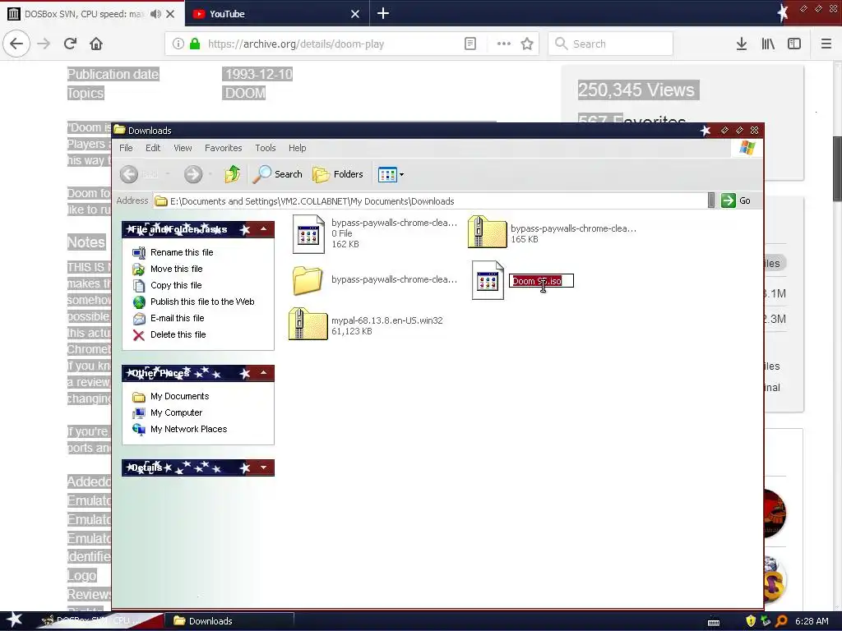Screen dimensions: 842x631
Task: Select the bypass-paywalls zip 165 KB icon
Action: coord(487,231)
